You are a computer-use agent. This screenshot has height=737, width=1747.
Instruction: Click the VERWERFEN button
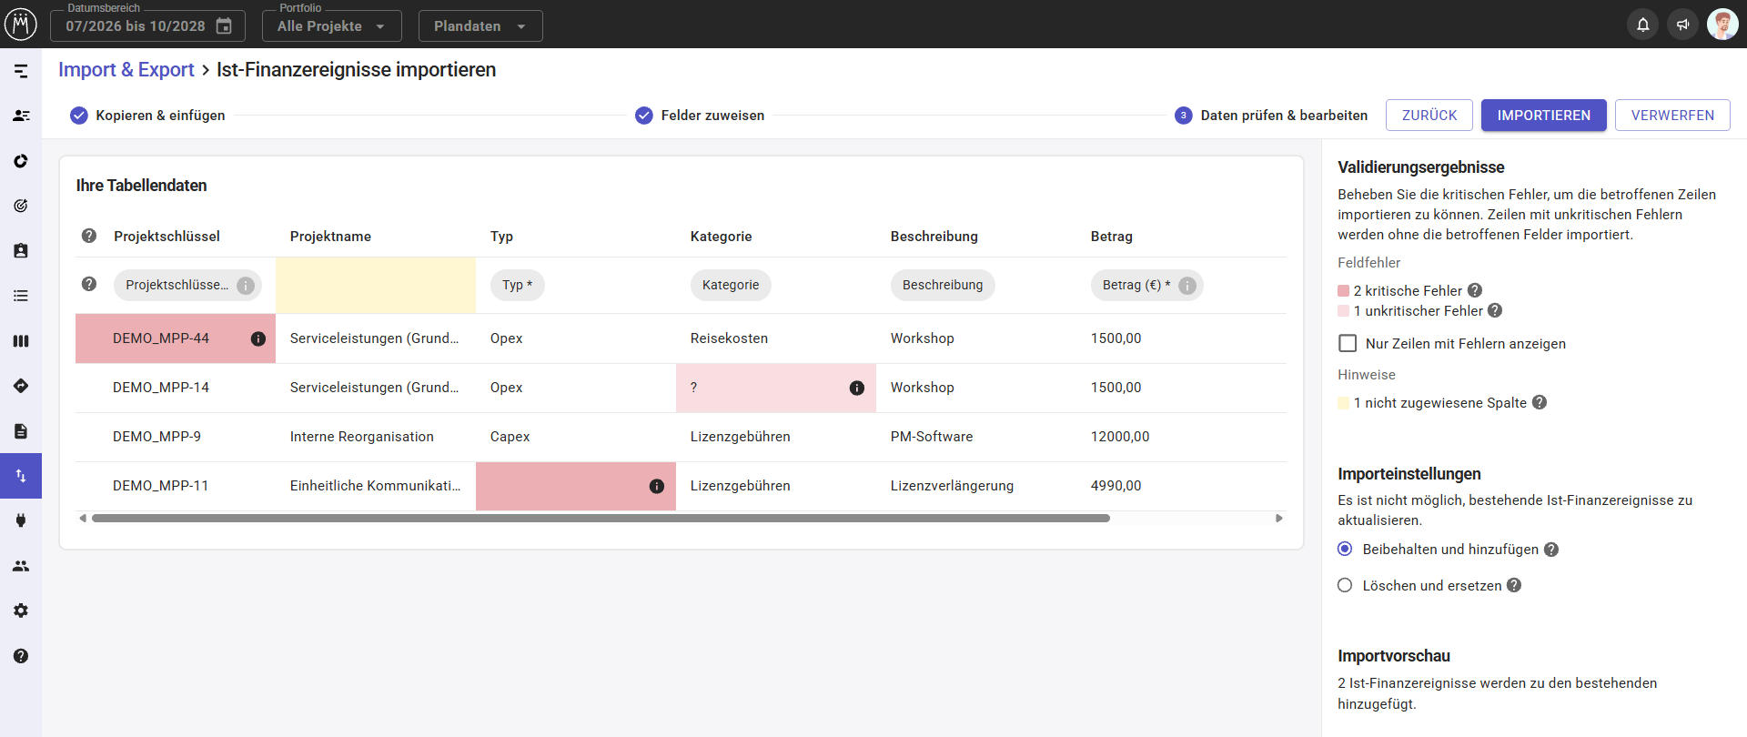click(x=1672, y=116)
